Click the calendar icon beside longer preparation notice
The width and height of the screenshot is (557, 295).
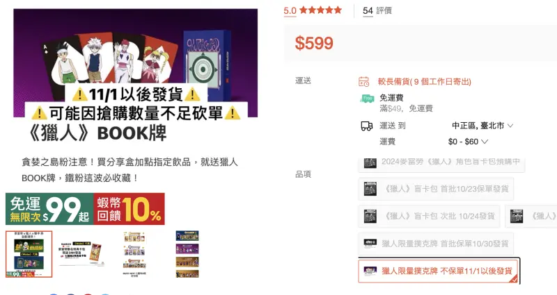click(363, 82)
